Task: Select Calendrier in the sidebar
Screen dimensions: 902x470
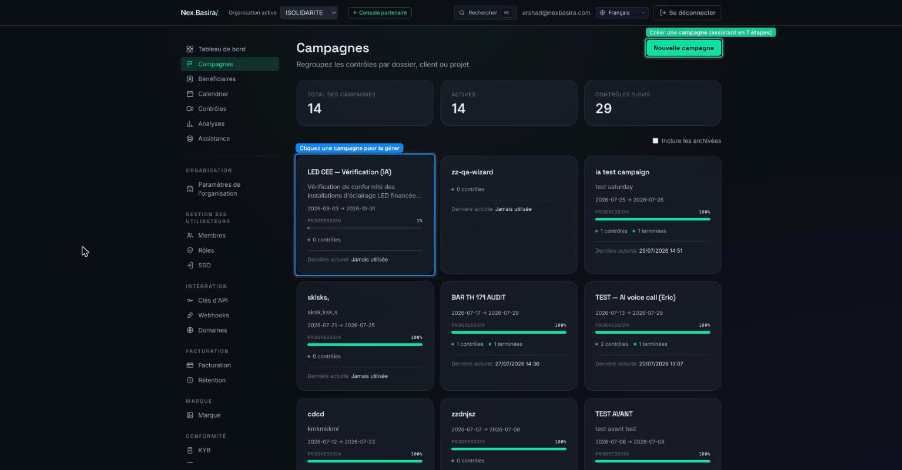Action: click(230, 94)
